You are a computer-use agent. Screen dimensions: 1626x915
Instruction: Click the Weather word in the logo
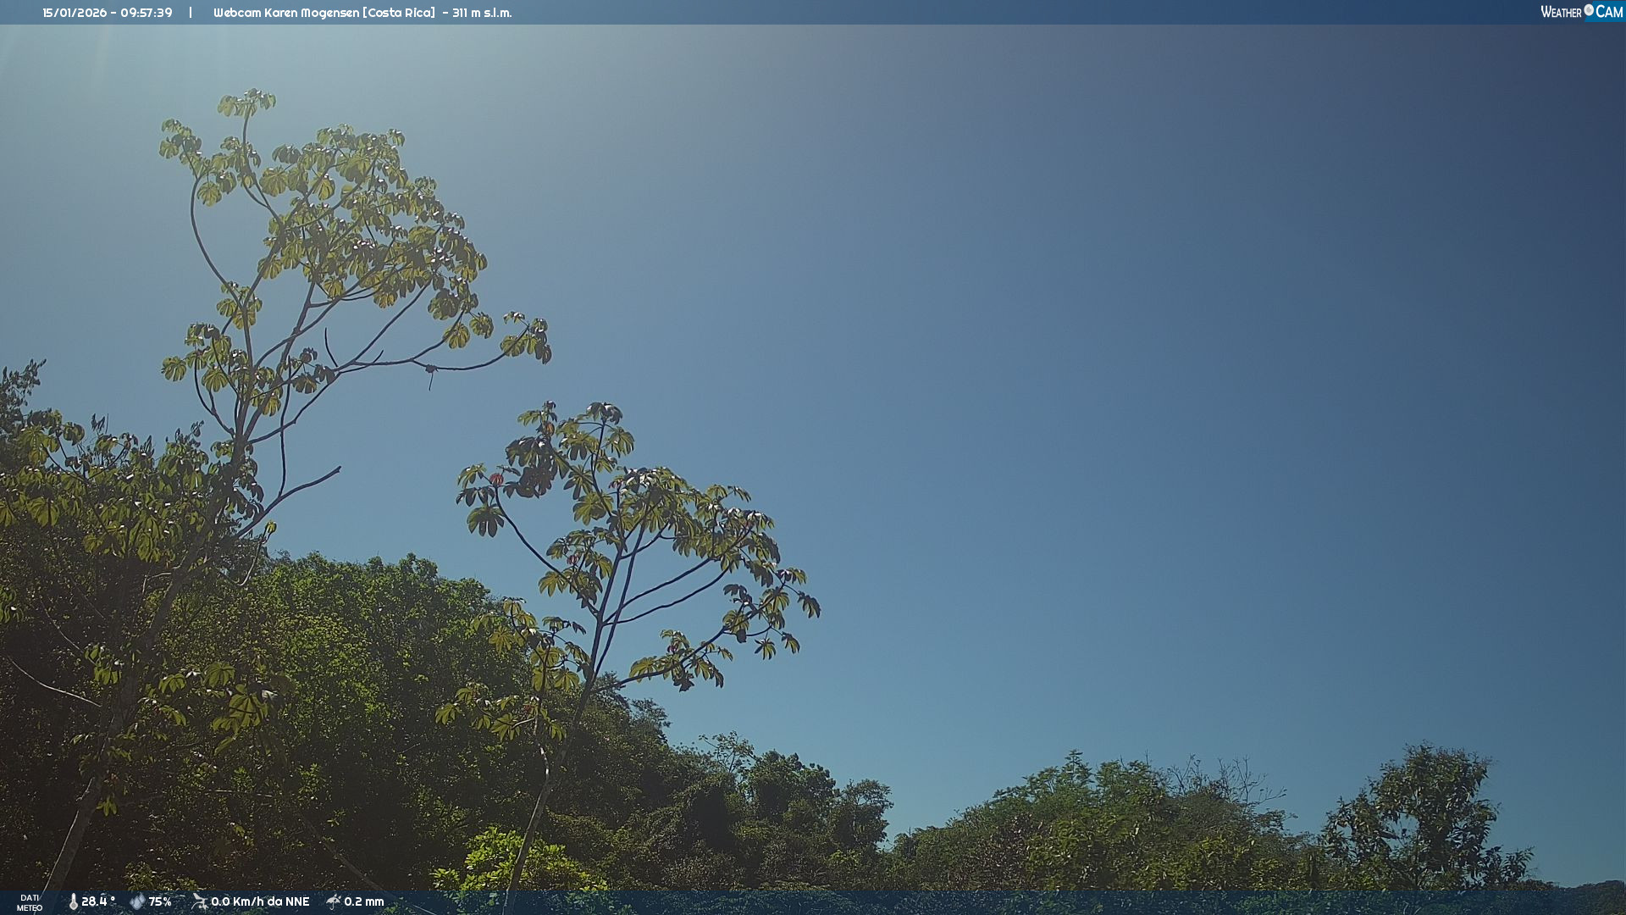(1561, 12)
